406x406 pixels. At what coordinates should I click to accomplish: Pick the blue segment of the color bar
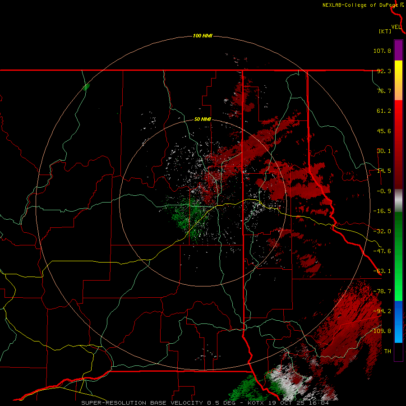point(398,322)
